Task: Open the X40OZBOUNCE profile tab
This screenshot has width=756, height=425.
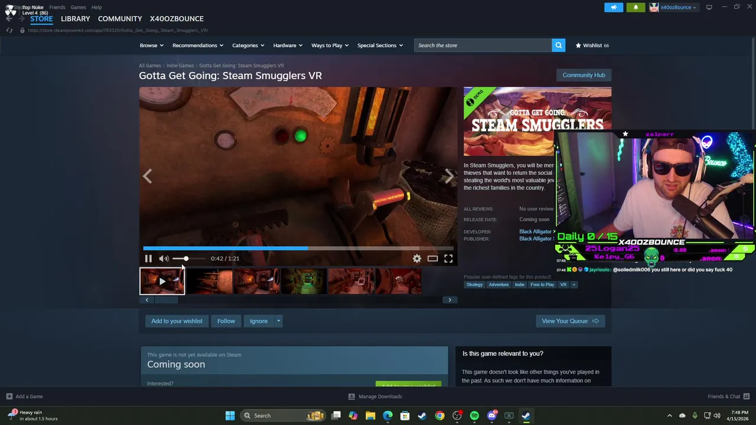Action: (x=177, y=19)
